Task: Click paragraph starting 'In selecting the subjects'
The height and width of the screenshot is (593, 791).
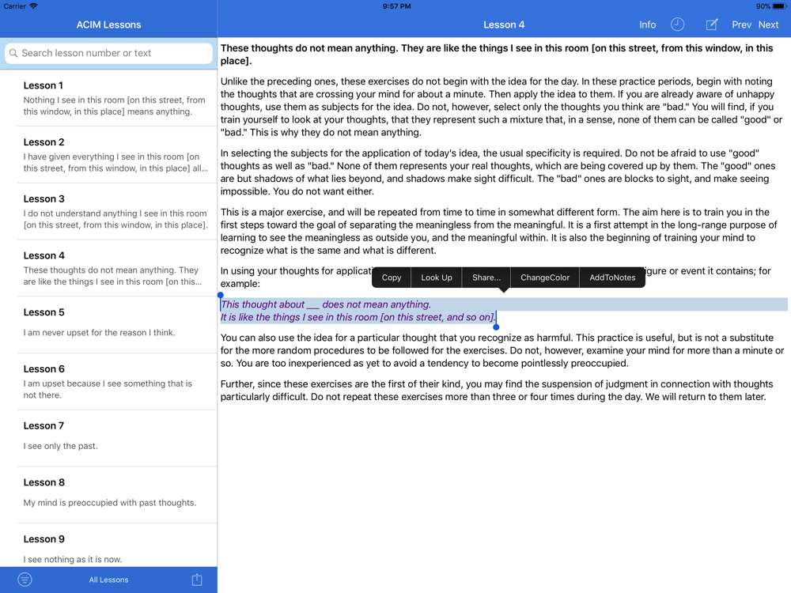Action: point(498,172)
